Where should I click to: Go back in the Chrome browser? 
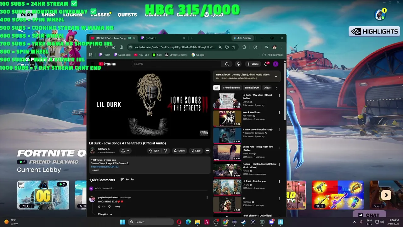(91, 47)
